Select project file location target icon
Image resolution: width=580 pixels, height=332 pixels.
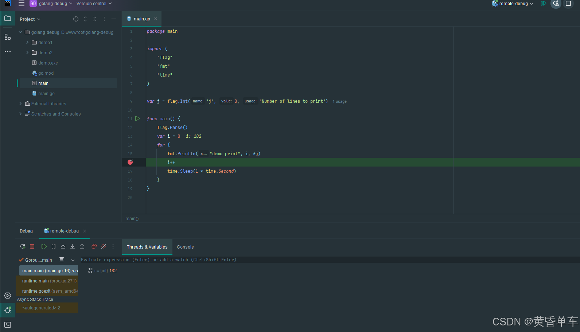(76, 19)
